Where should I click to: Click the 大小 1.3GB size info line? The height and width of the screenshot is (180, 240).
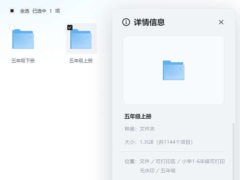pos(159,142)
